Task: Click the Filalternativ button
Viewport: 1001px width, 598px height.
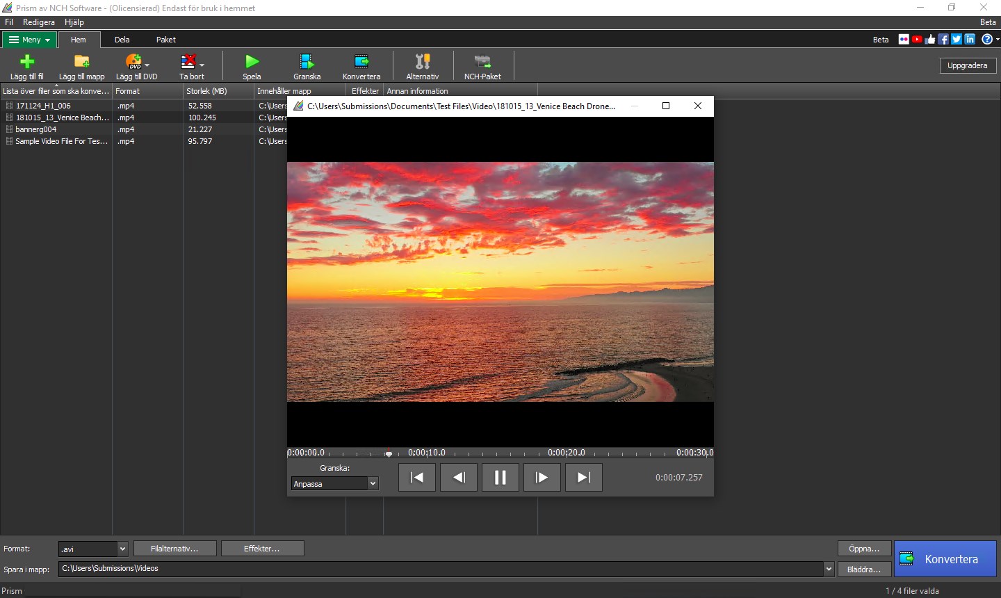Action: point(174,549)
